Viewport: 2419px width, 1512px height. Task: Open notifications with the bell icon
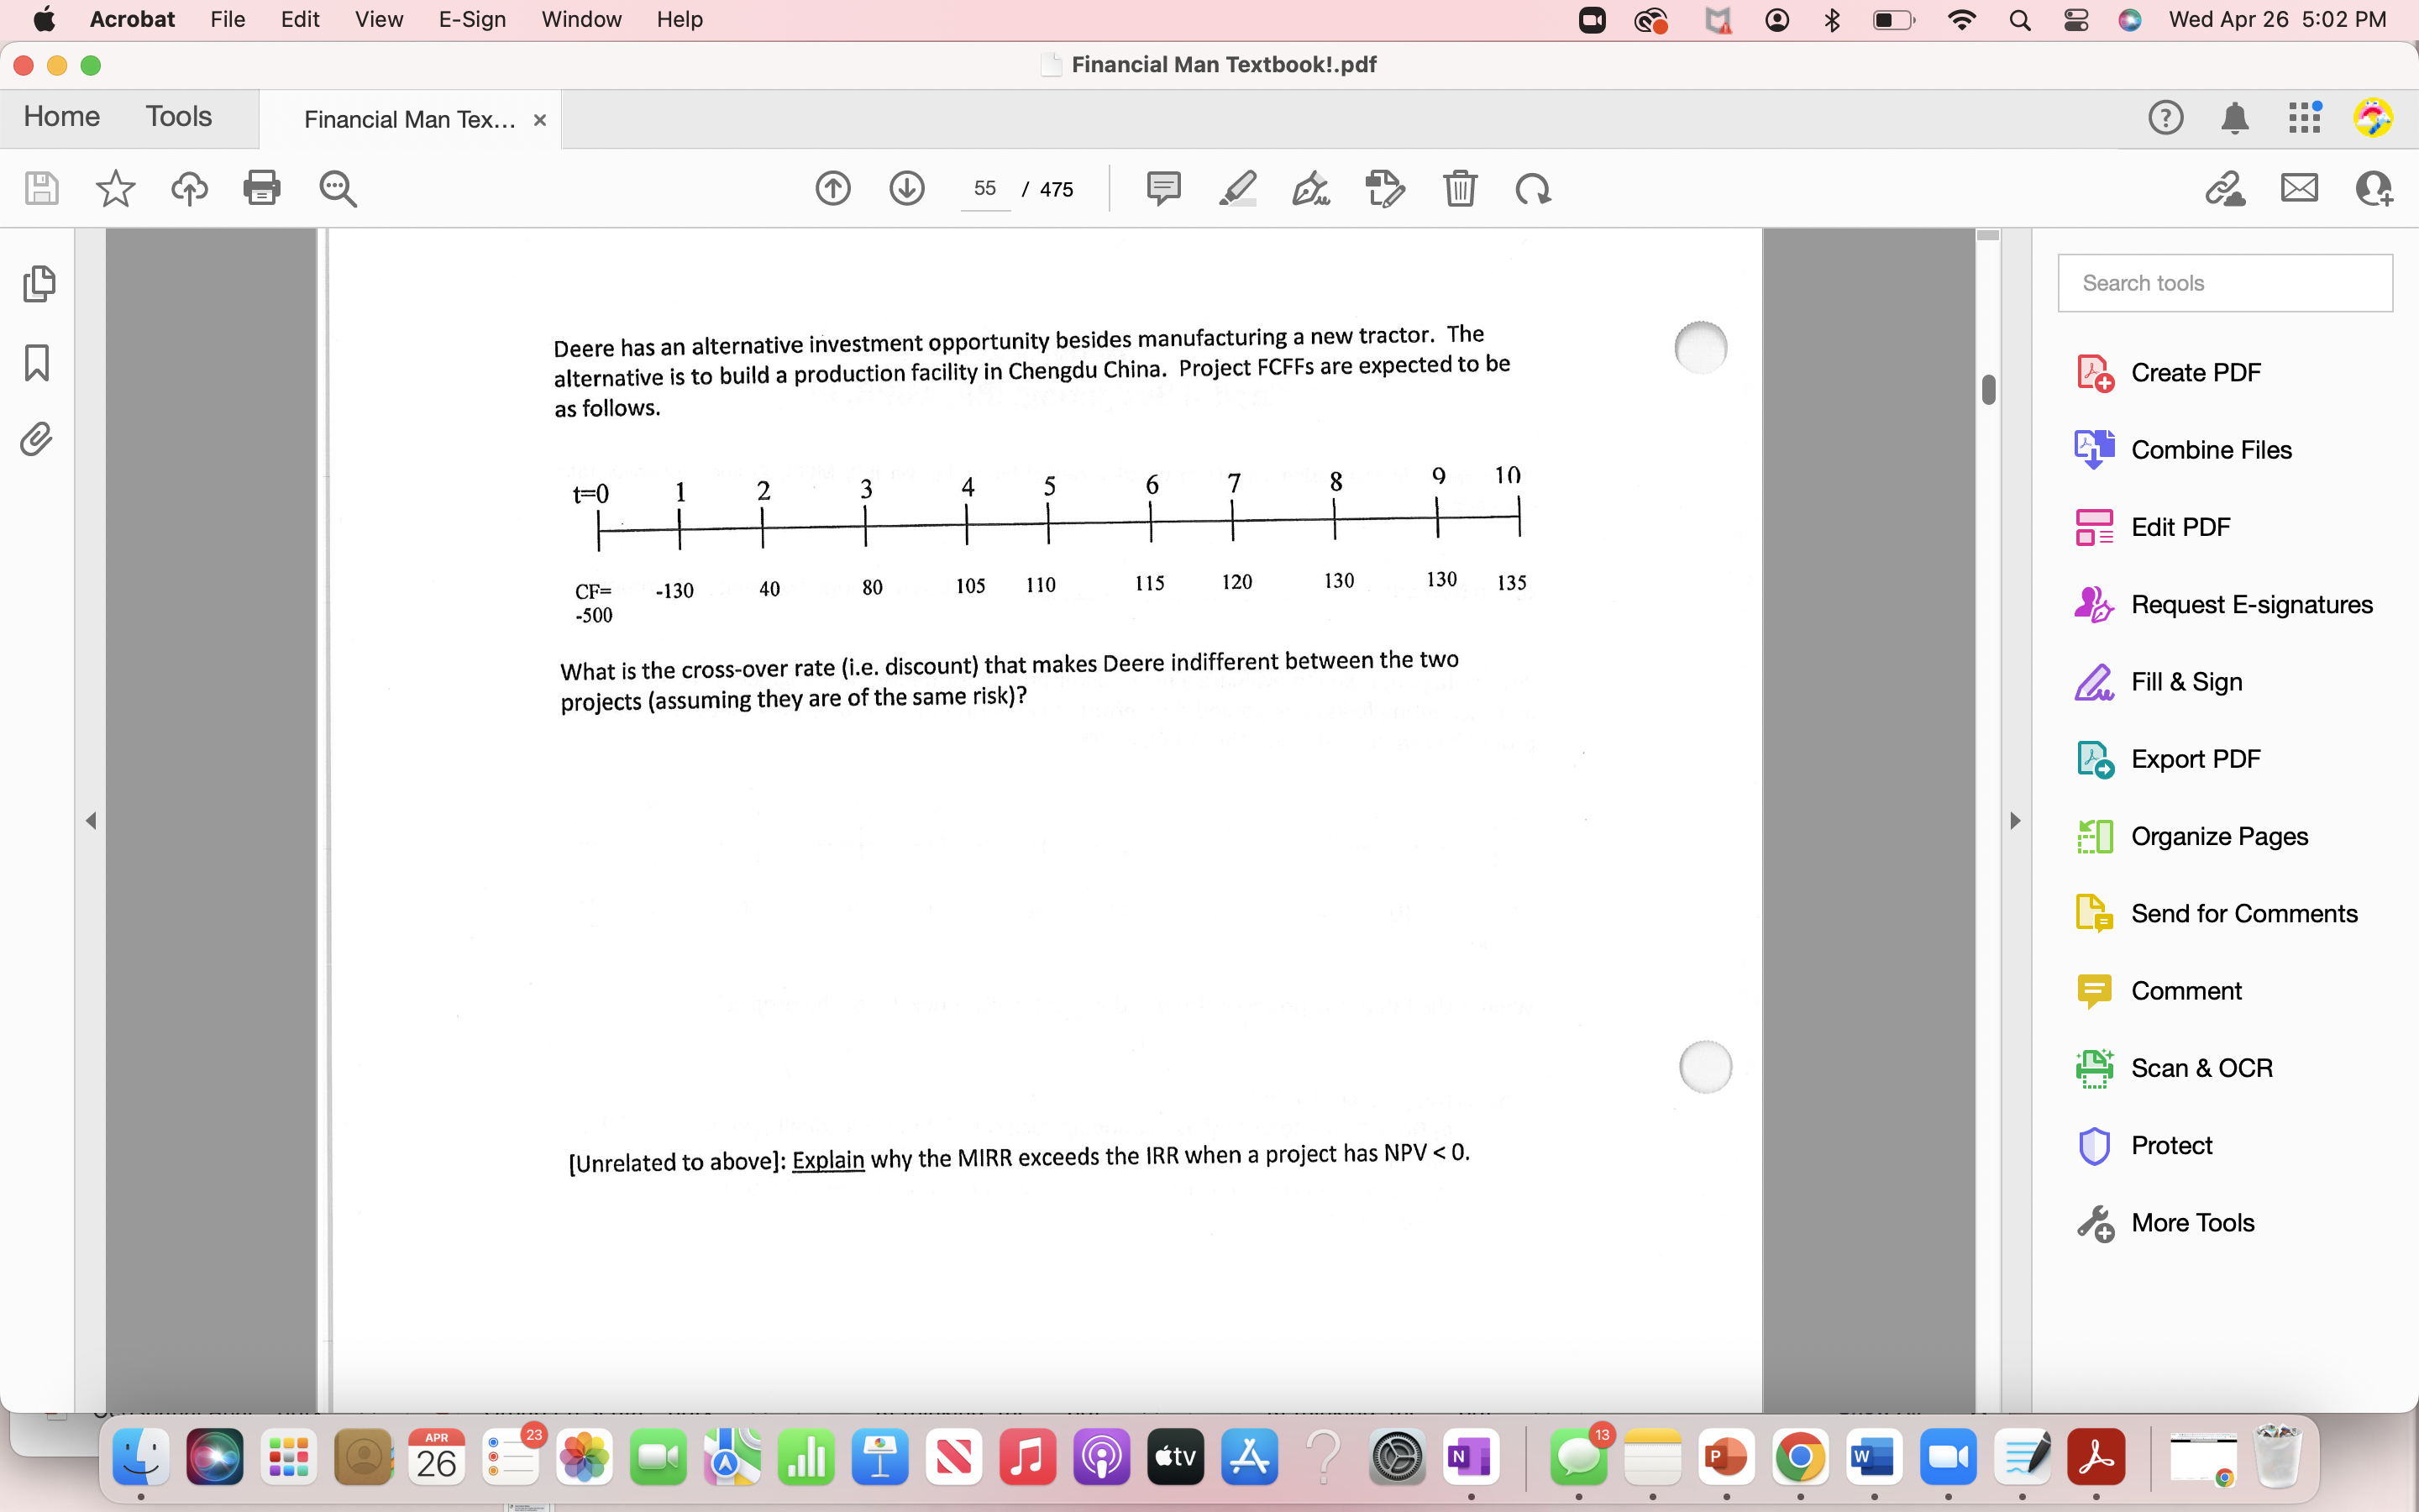(x=2236, y=117)
